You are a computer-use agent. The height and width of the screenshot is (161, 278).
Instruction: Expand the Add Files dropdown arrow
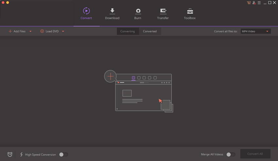click(30, 31)
